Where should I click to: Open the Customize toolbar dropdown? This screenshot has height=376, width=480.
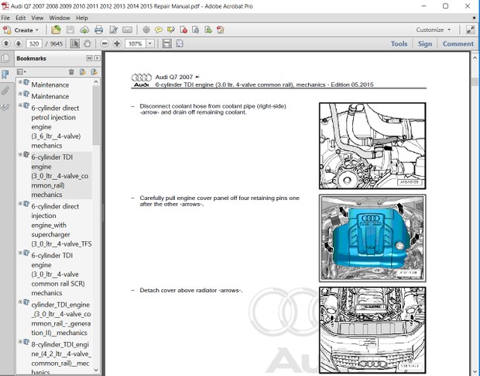click(434, 29)
